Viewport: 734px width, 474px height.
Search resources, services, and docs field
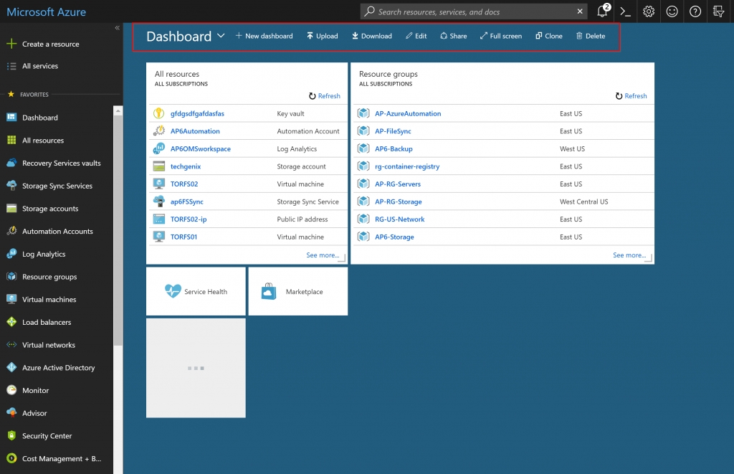(473, 11)
